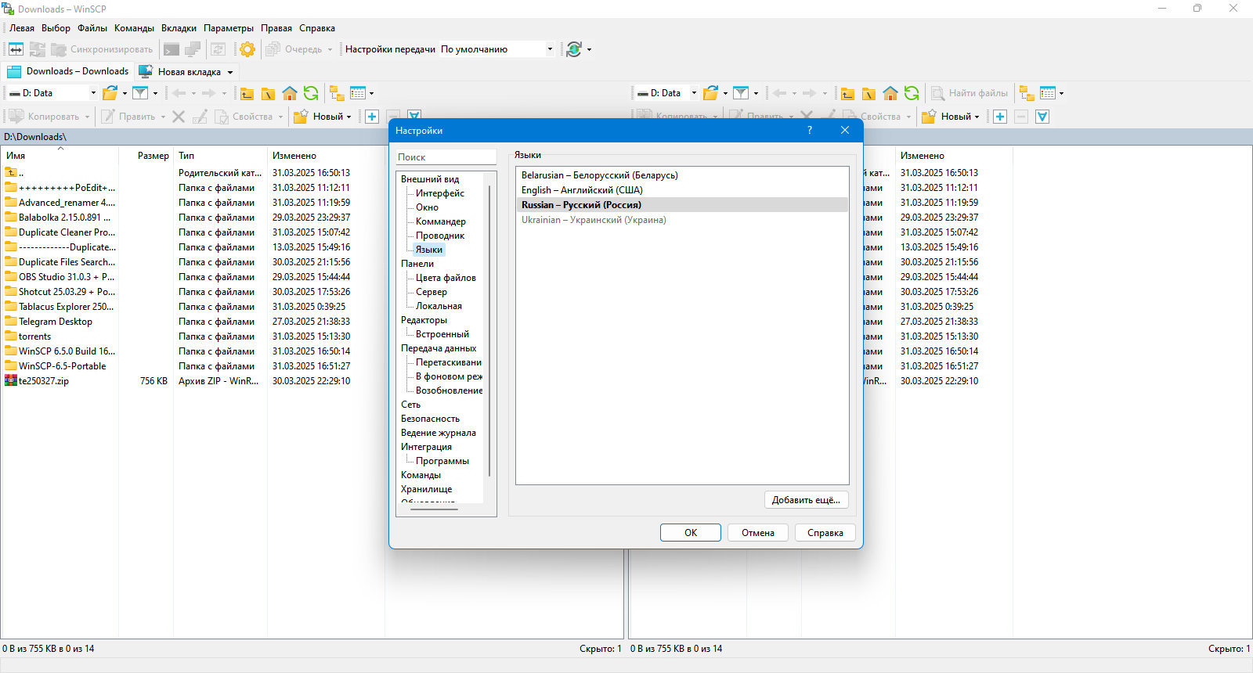Switch to the 'Downloads – Downloads' tab
The width and height of the screenshot is (1253, 673).
[67, 71]
